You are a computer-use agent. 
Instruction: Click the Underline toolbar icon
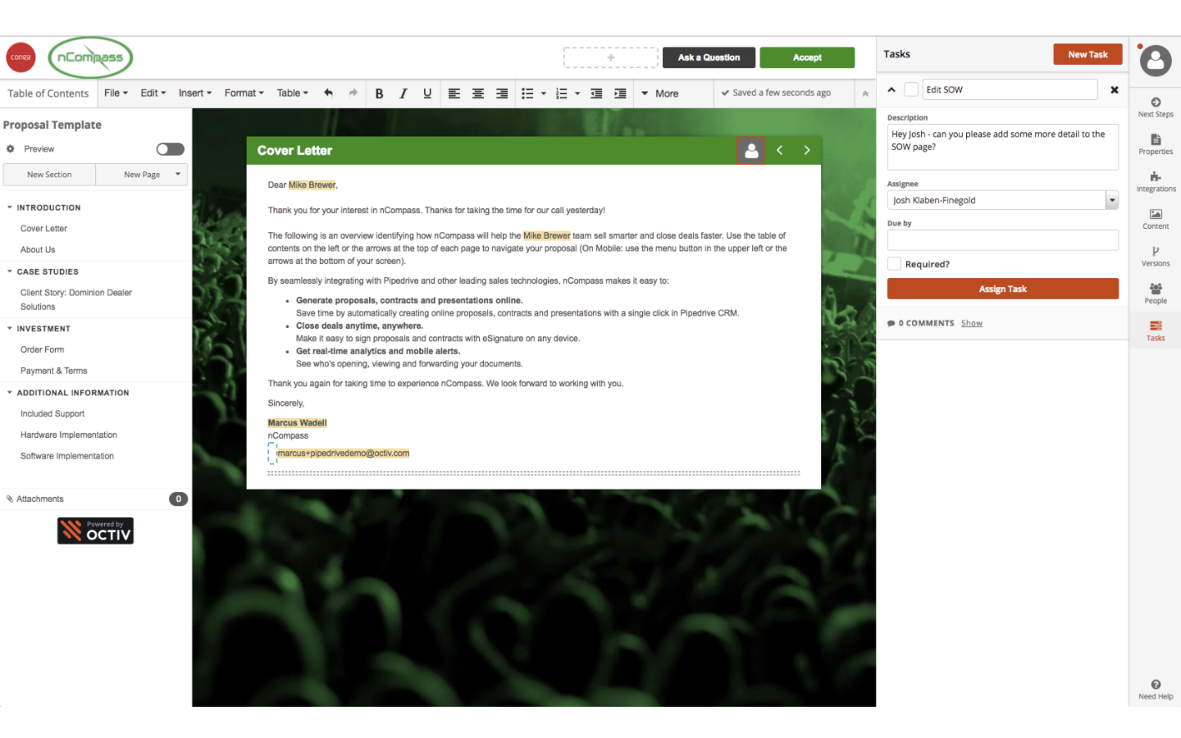[427, 93]
